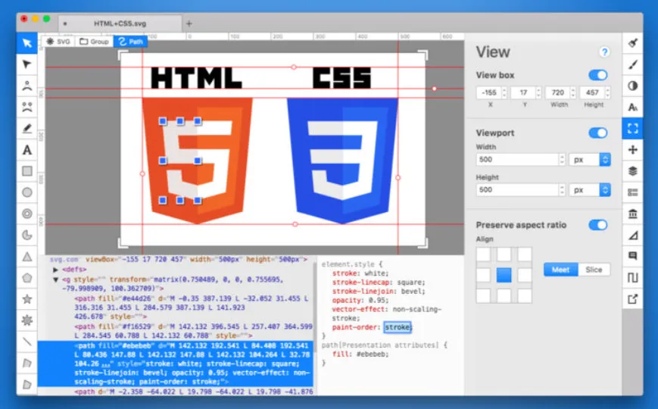
Task: Choose the Slice aspect option
Action: click(x=594, y=270)
